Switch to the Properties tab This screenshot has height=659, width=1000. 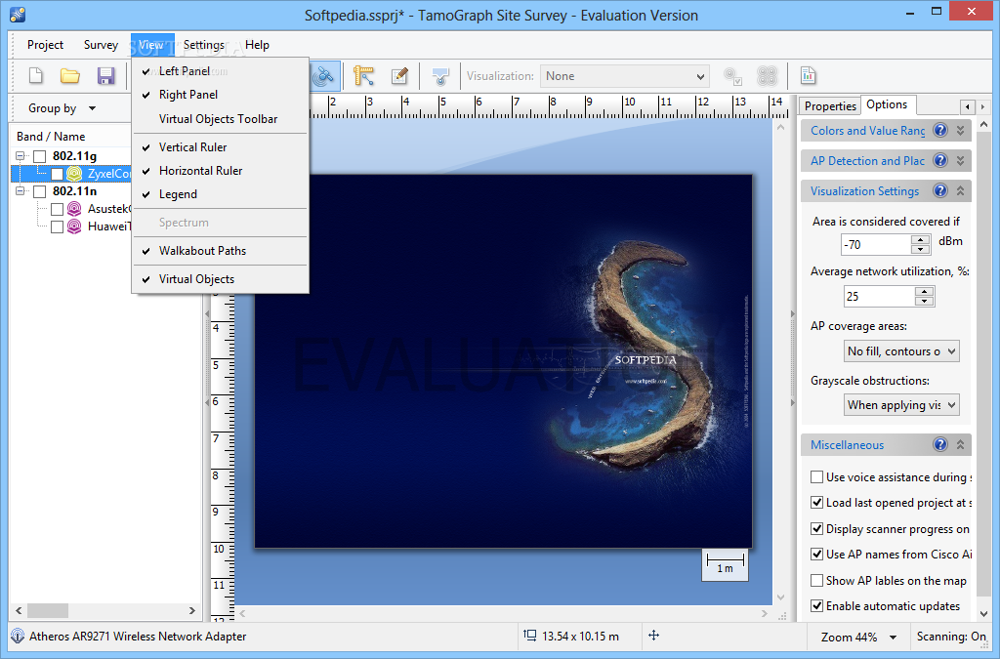(x=830, y=105)
